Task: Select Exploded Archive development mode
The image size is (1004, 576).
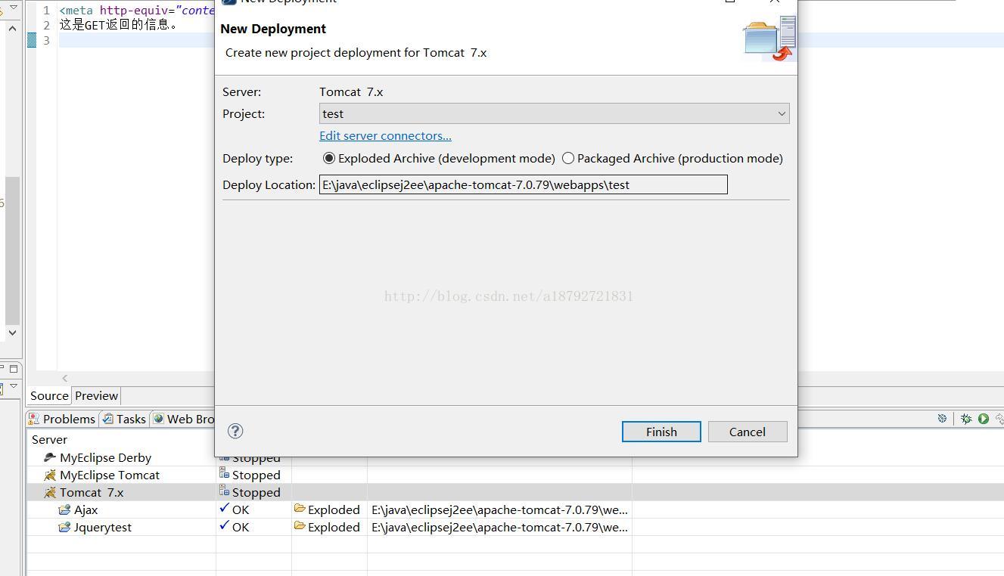Action: 328,158
